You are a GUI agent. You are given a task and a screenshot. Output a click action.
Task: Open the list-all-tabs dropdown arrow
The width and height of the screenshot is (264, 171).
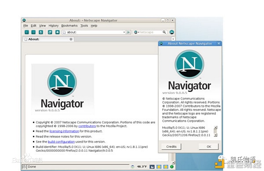(x=173, y=39)
